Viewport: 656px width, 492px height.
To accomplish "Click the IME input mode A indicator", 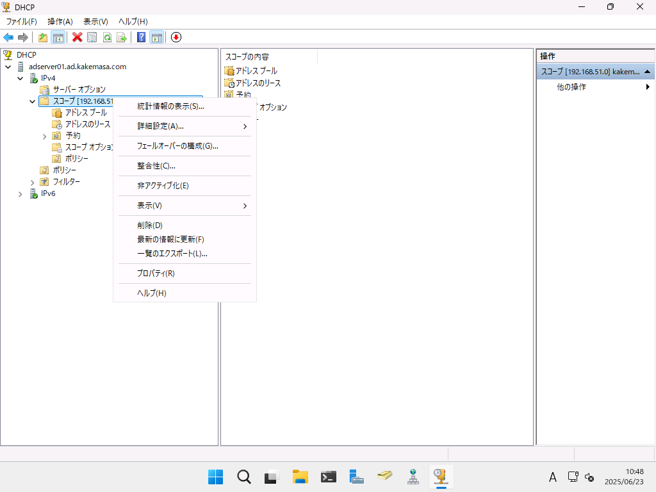I will tap(553, 477).
